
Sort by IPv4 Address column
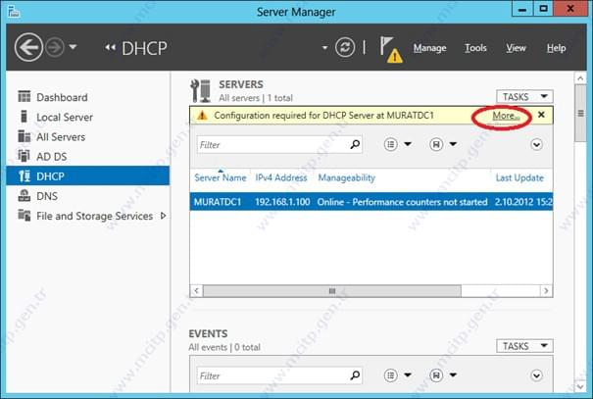coord(281,177)
